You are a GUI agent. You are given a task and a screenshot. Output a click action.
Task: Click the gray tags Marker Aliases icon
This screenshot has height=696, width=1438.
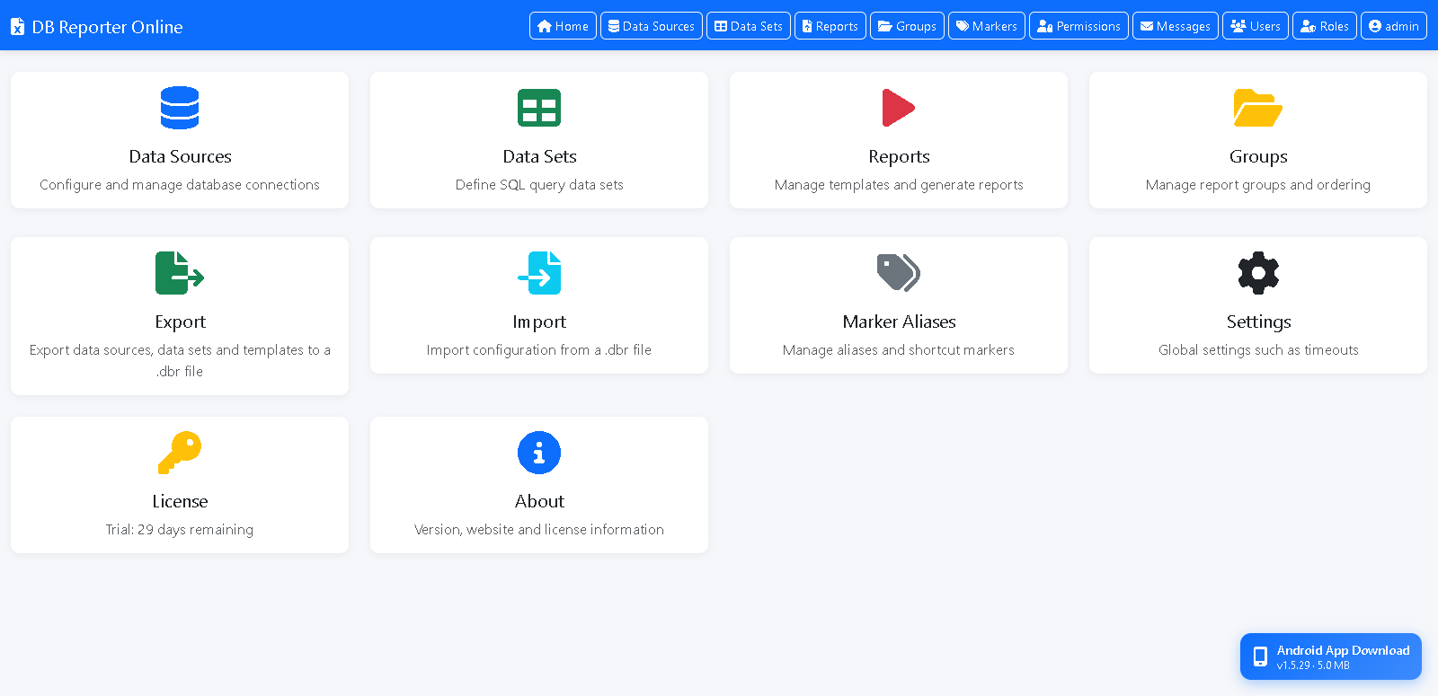coord(899,273)
